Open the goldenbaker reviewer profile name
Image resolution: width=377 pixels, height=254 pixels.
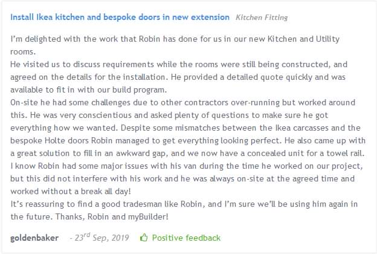point(34,238)
